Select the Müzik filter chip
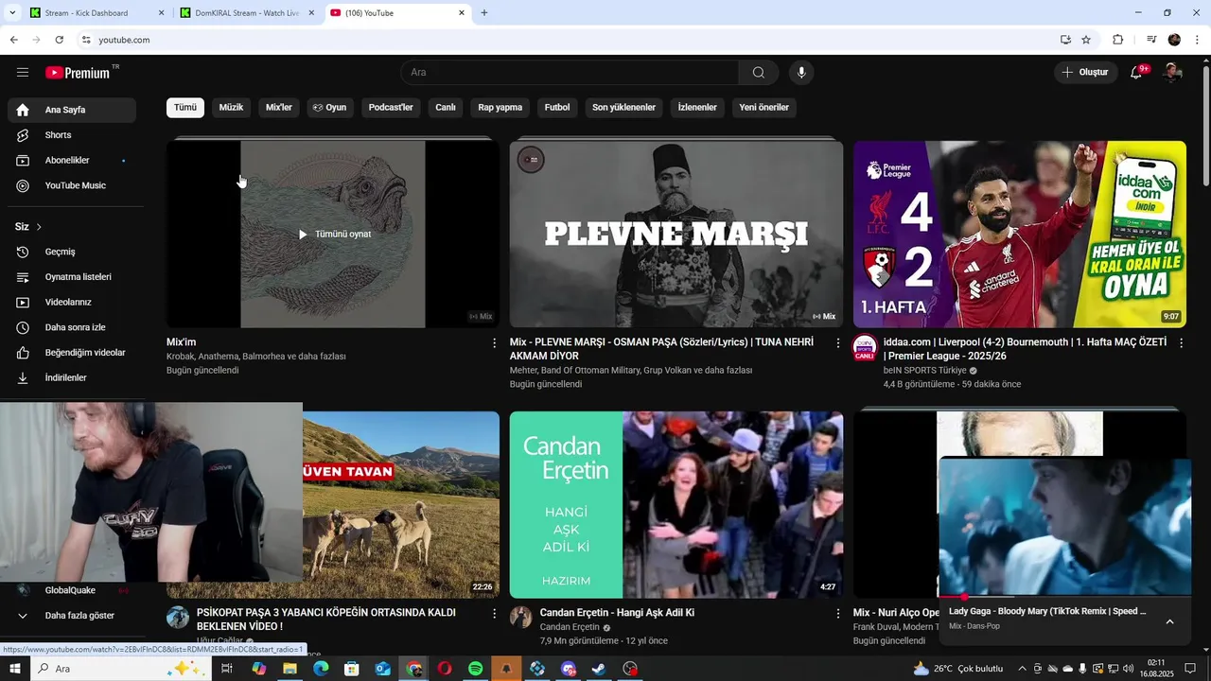Screen dimensions: 1211x681 pos(231,108)
